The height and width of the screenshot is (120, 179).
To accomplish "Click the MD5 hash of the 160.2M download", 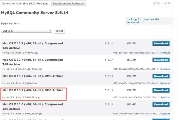I will click(x=138, y=69).
